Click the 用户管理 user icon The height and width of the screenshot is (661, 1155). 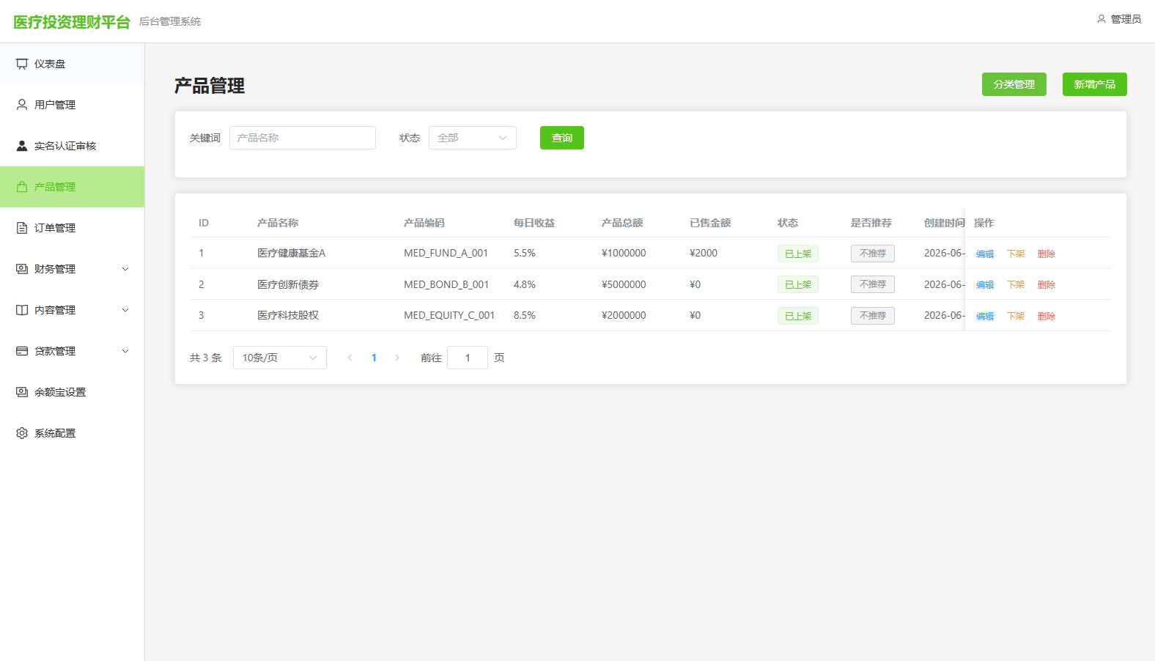(x=22, y=105)
